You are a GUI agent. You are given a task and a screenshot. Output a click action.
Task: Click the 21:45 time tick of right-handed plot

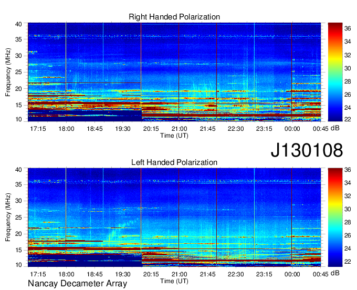click(x=207, y=129)
